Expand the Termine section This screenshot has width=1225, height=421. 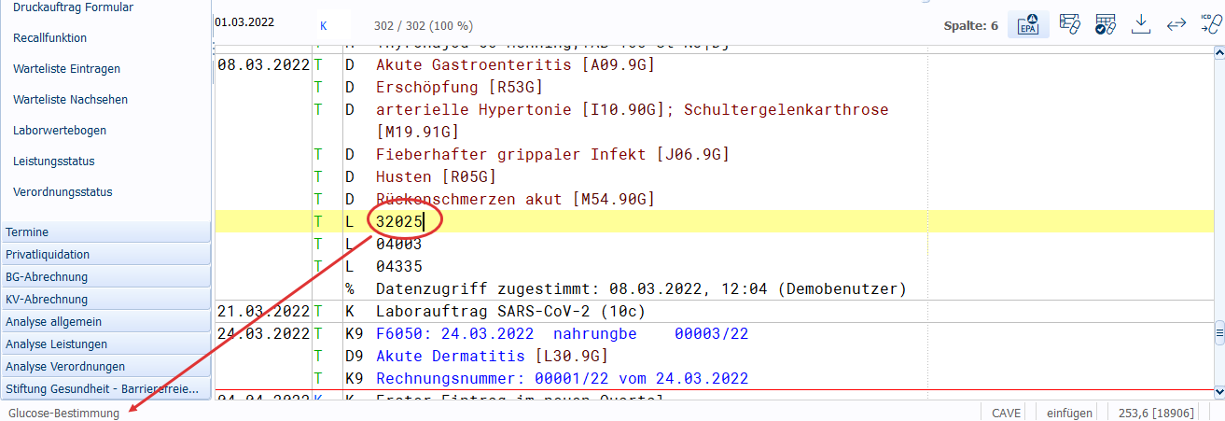tap(105, 232)
